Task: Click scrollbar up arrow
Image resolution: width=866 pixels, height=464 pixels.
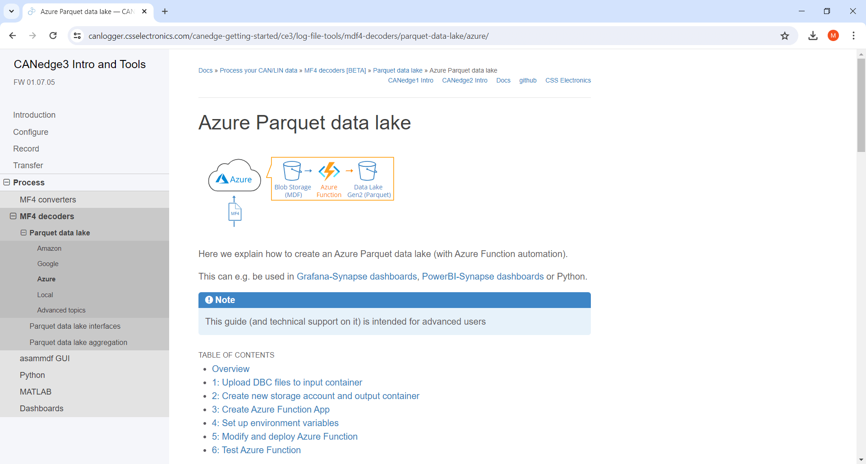Action: click(861, 54)
